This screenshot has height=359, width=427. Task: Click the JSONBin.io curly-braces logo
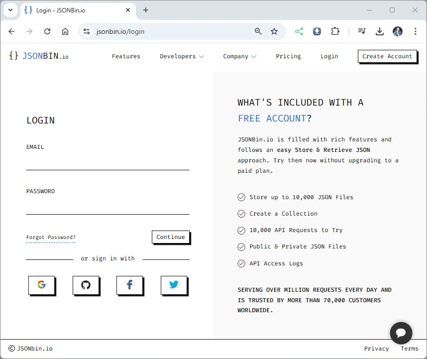pyautogui.click(x=13, y=56)
